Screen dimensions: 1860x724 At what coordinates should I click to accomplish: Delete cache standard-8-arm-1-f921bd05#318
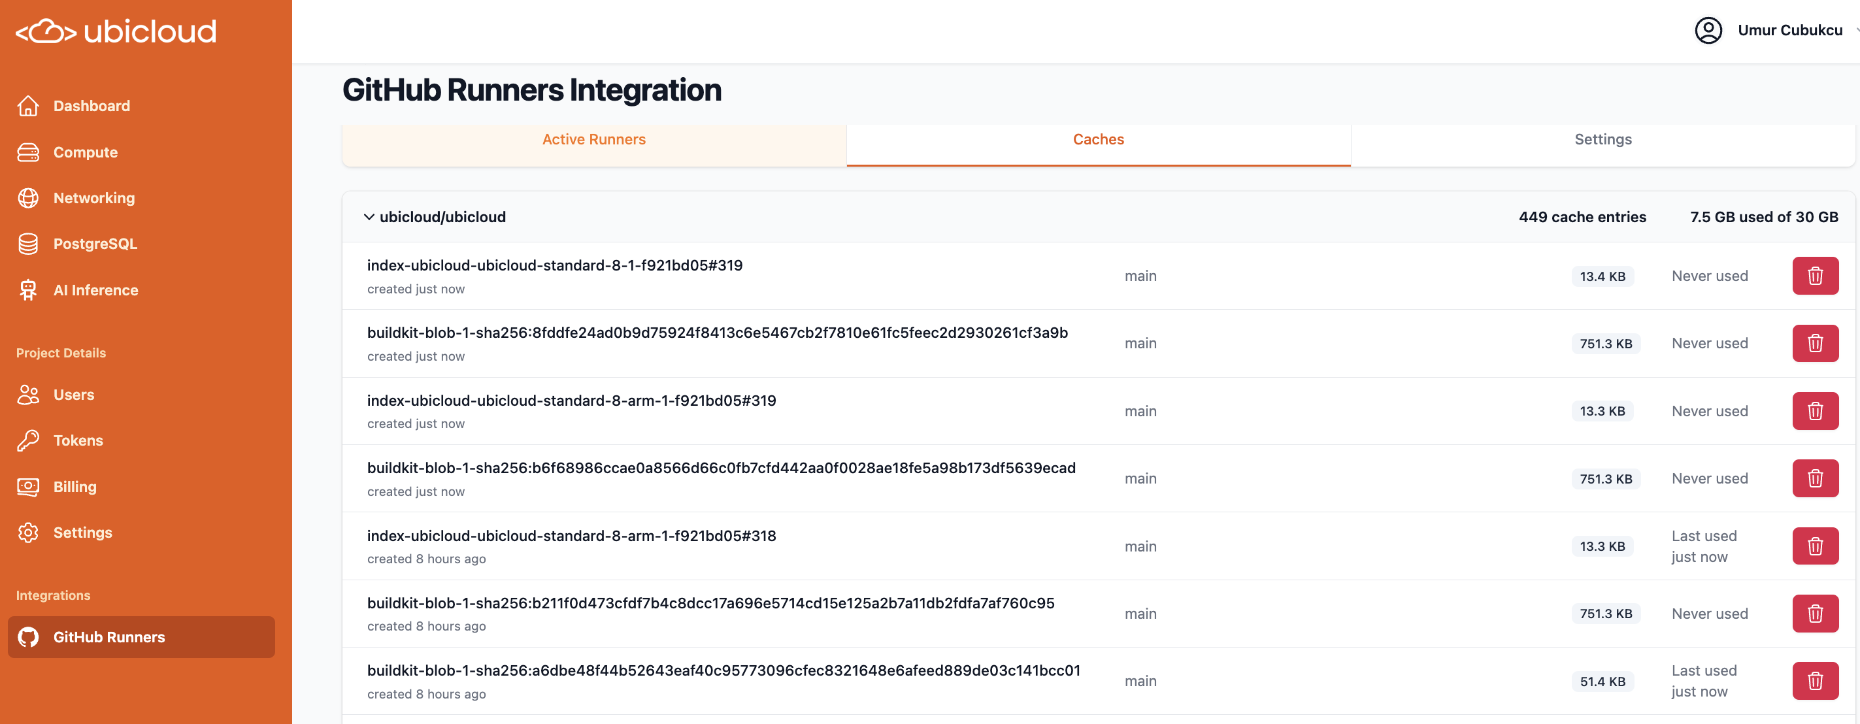coord(1814,546)
